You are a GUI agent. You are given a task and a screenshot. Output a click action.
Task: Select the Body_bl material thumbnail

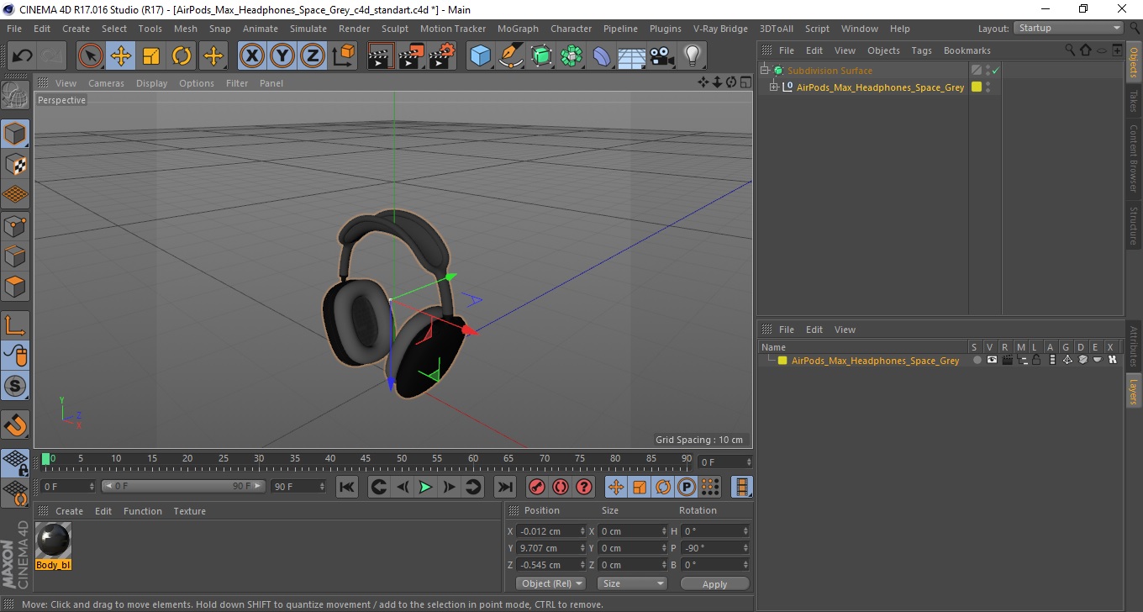pyautogui.click(x=53, y=540)
